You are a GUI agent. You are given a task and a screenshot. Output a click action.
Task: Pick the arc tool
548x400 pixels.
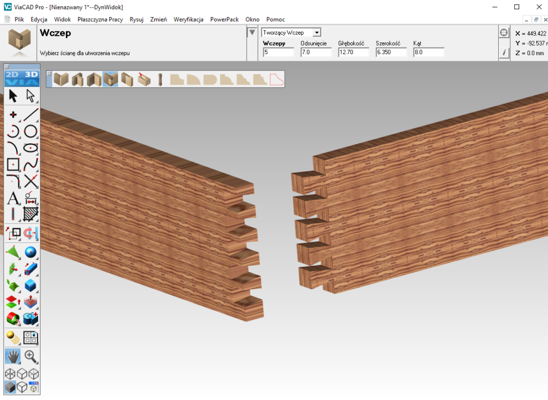coord(13,132)
